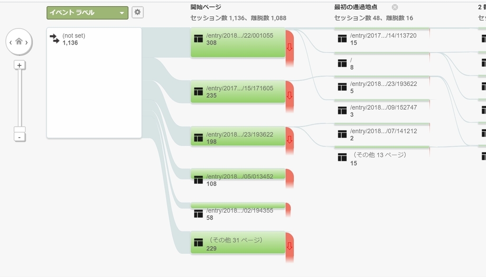Screen dimensions: 486x277
Task: Zoom out with the minus button
Action: [x=19, y=137]
